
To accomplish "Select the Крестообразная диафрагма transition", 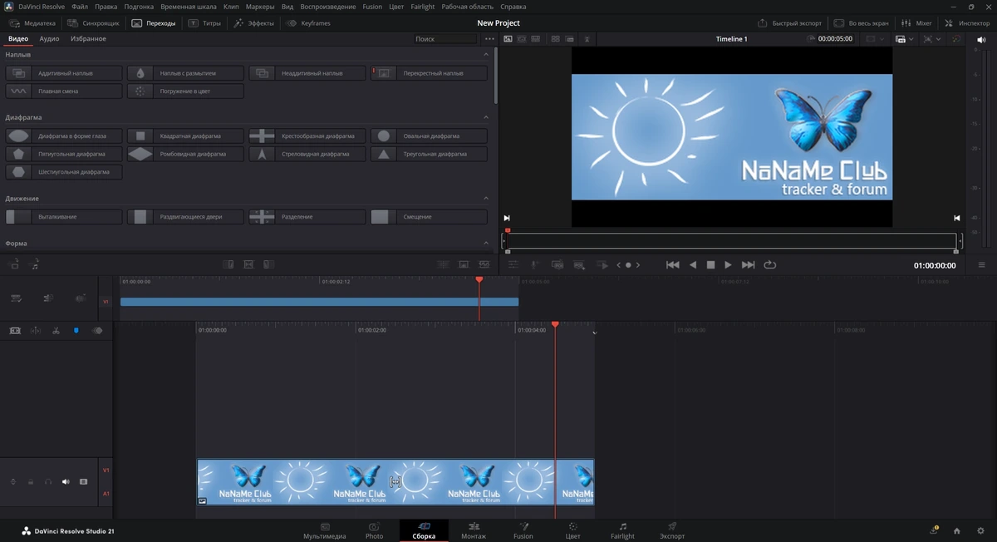I will (x=307, y=135).
